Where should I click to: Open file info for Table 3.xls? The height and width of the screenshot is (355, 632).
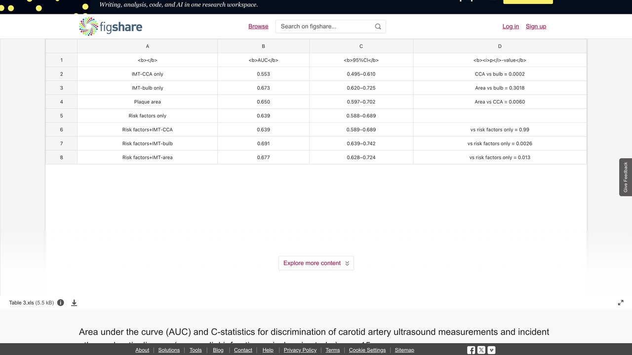click(x=61, y=303)
